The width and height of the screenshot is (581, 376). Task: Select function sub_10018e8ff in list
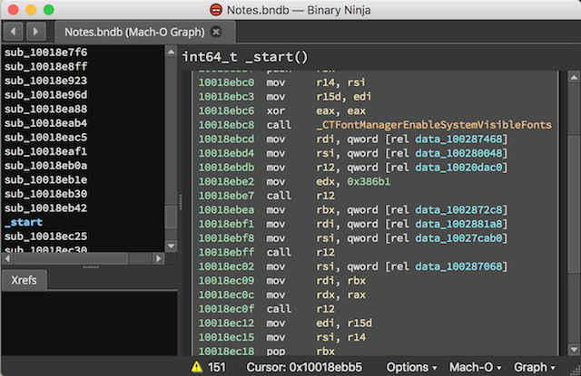coord(46,66)
